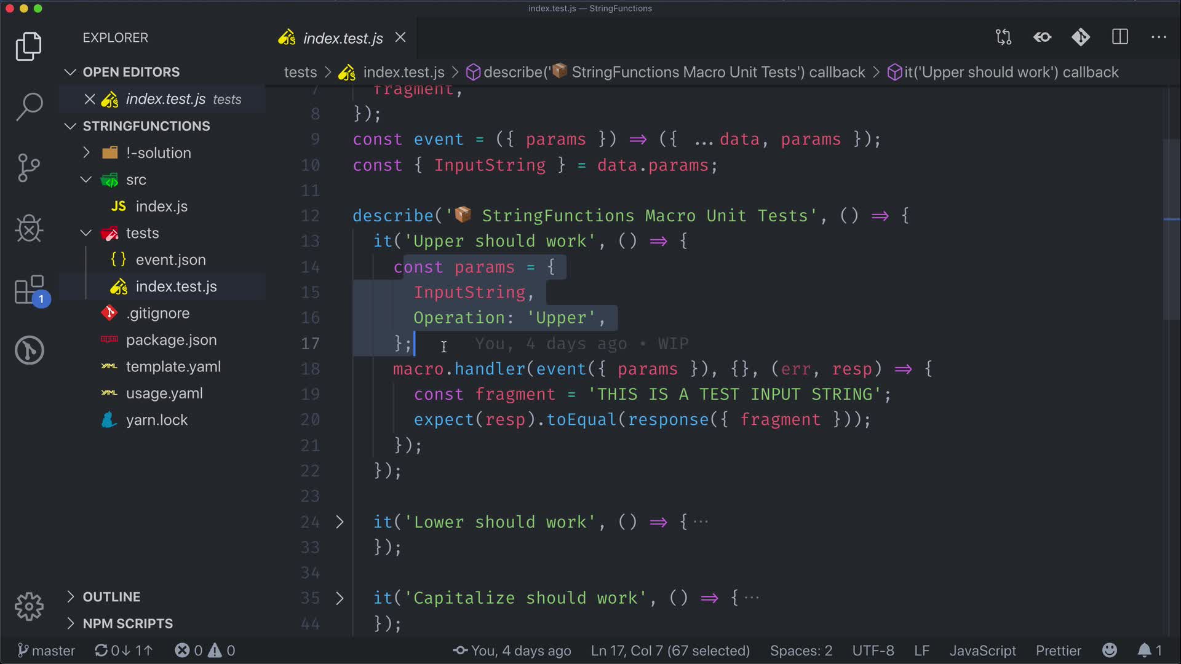Open the Extensions view with badge
The image size is (1181, 664).
[x=29, y=290]
